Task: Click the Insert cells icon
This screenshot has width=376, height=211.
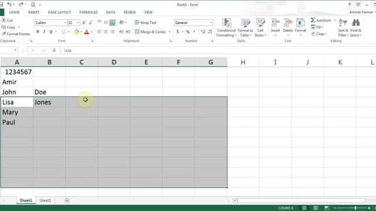Action: tap(276, 23)
